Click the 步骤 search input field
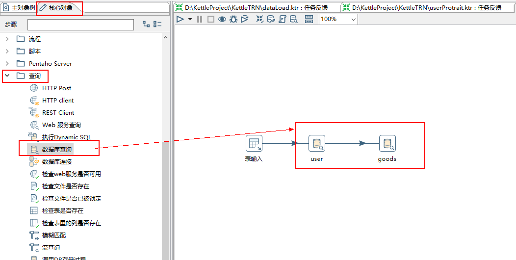This screenshot has width=516, height=260. pos(80,25)
